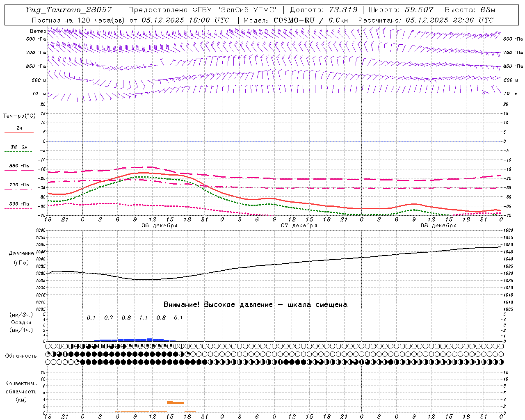Viewport: 525px width, 420px height.
Task: Click the Облачность row label
Action: (x=21, y=356)
